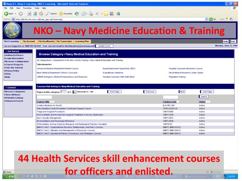
Task: Go to Home page icon
Action: (x=41, y=14)
